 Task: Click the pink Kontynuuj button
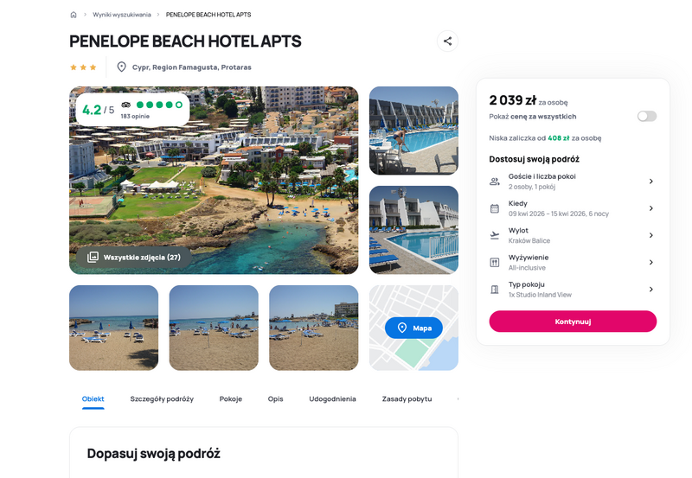(x=573, y=322)
